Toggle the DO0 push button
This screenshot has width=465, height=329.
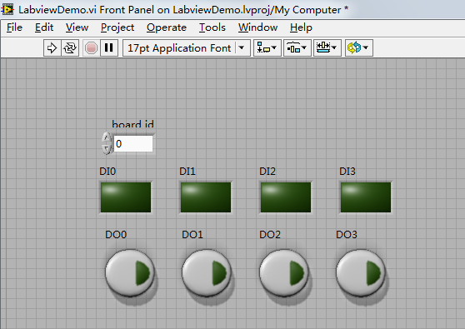tap(130, 272)
